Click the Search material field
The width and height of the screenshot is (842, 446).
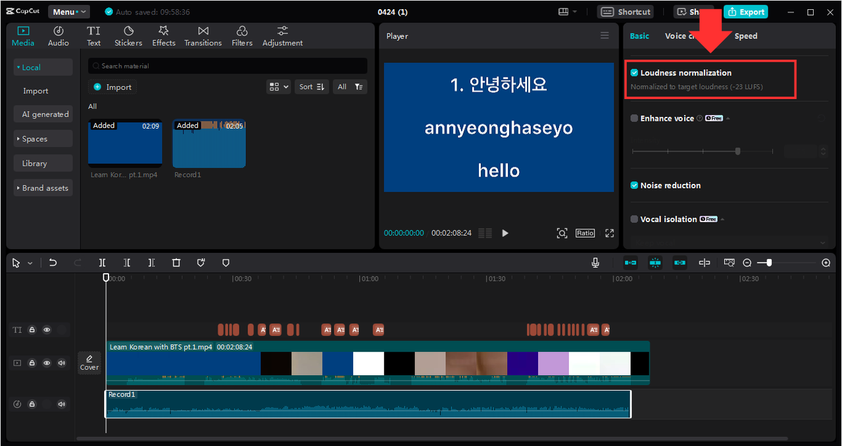point(228,66)
